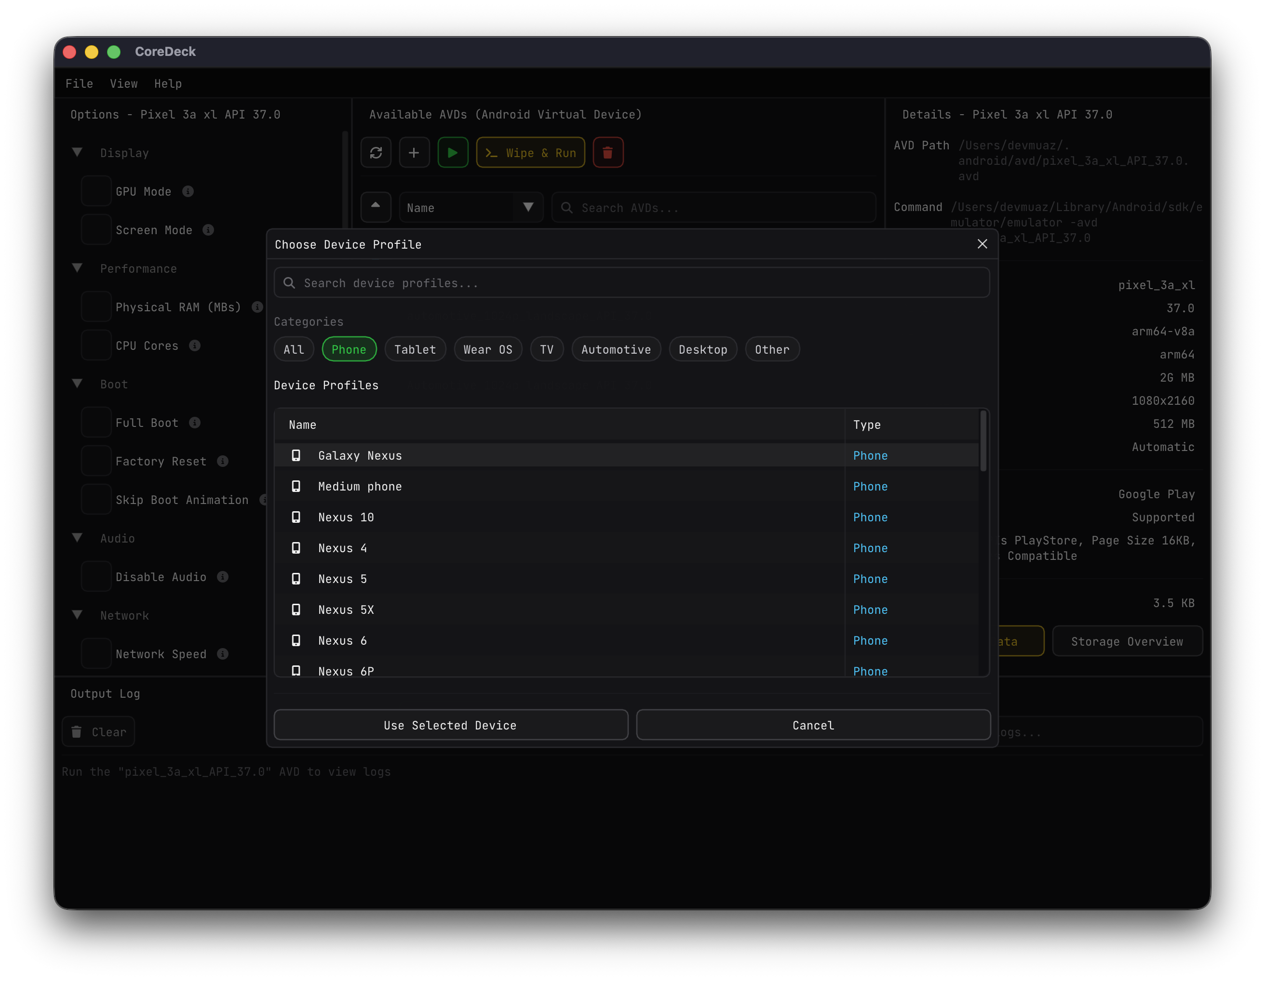
Task: Select the Nexus 5 device row
Action: (627, 579)
